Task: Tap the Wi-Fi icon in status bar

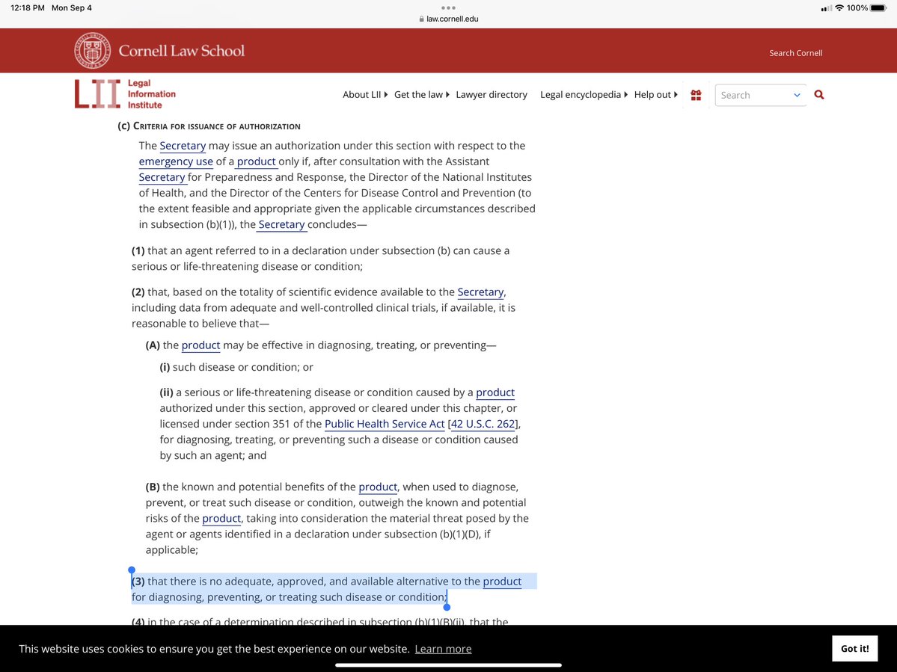Action: click(x=839, y=8)
